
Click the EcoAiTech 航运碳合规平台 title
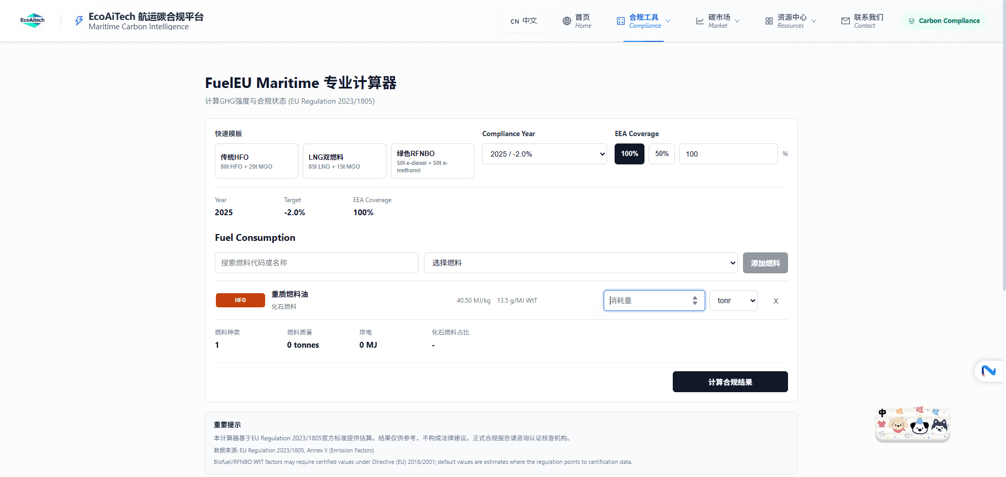[x=146, y=17]
